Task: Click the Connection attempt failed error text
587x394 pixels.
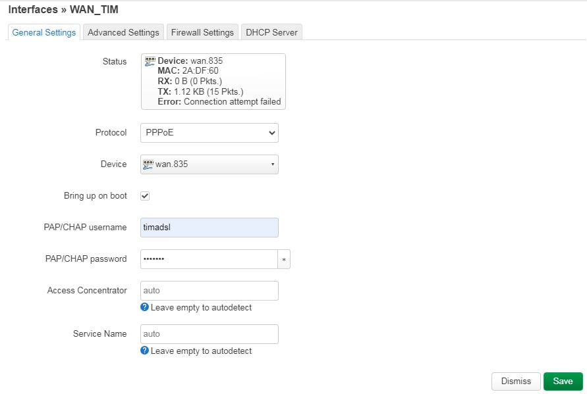Action: 232,102
